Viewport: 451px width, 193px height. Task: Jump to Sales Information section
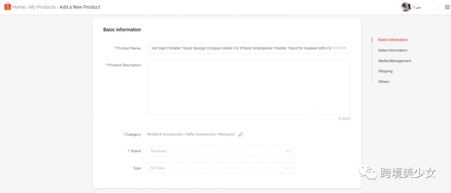(x=393, y=50)
